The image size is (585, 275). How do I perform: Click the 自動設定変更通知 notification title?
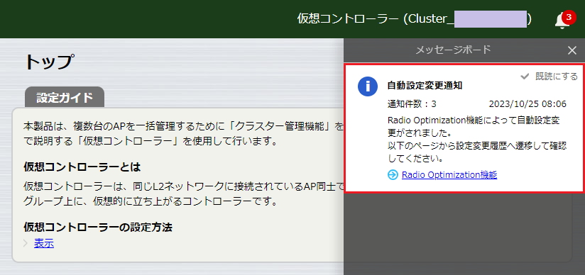click(x=425, y=86)
